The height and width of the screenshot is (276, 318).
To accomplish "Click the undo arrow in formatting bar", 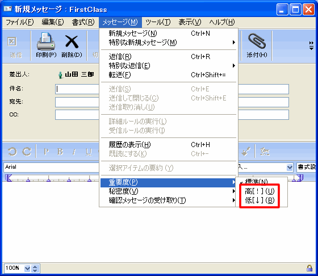I will (x=12, y=152).
